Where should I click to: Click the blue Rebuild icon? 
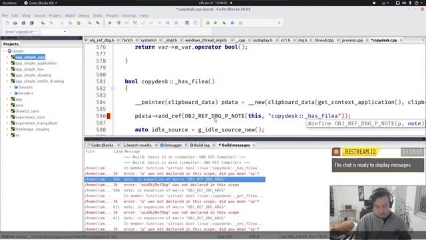coord(232,23)
